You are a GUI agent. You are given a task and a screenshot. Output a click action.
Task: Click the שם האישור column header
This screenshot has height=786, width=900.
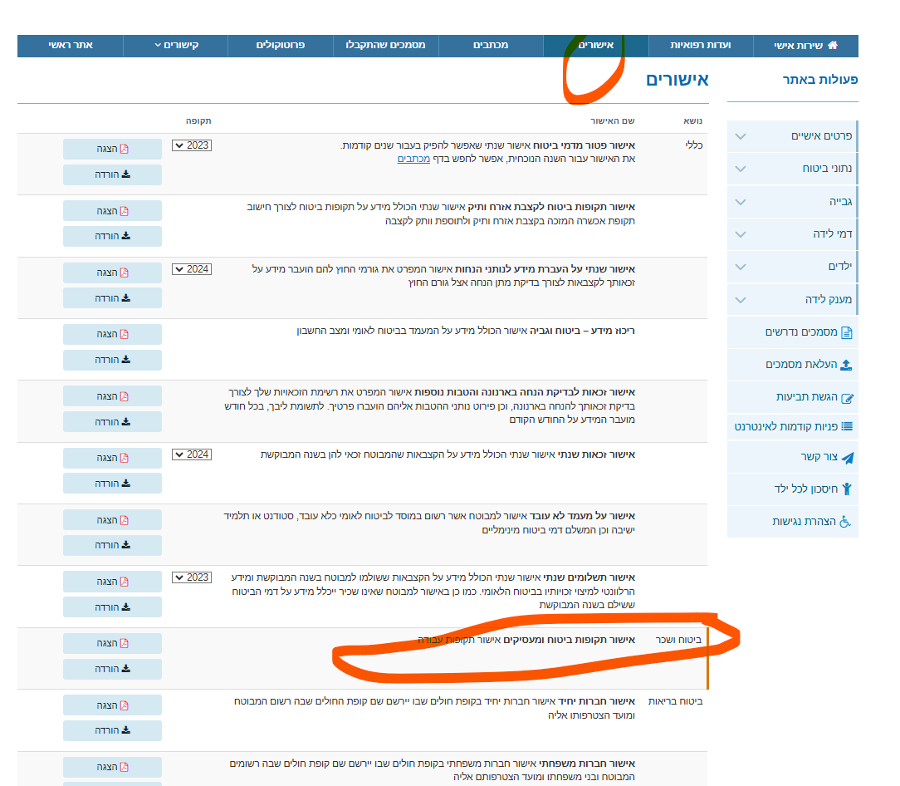coord(613,120)
